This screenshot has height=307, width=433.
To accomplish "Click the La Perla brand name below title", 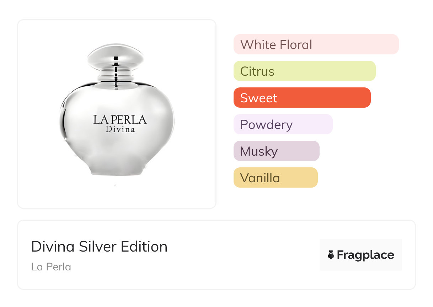I will click(51, 266).
